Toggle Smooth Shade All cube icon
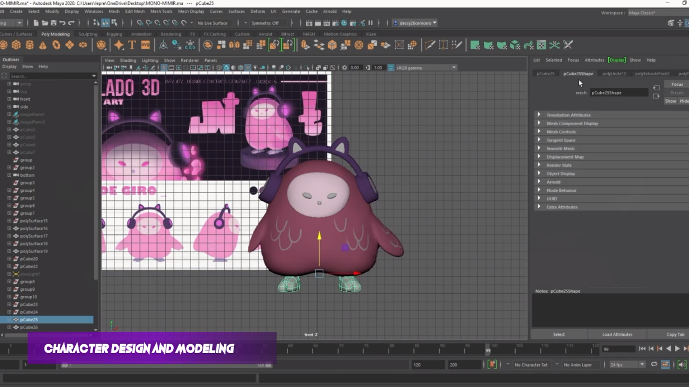 point(226,68)
